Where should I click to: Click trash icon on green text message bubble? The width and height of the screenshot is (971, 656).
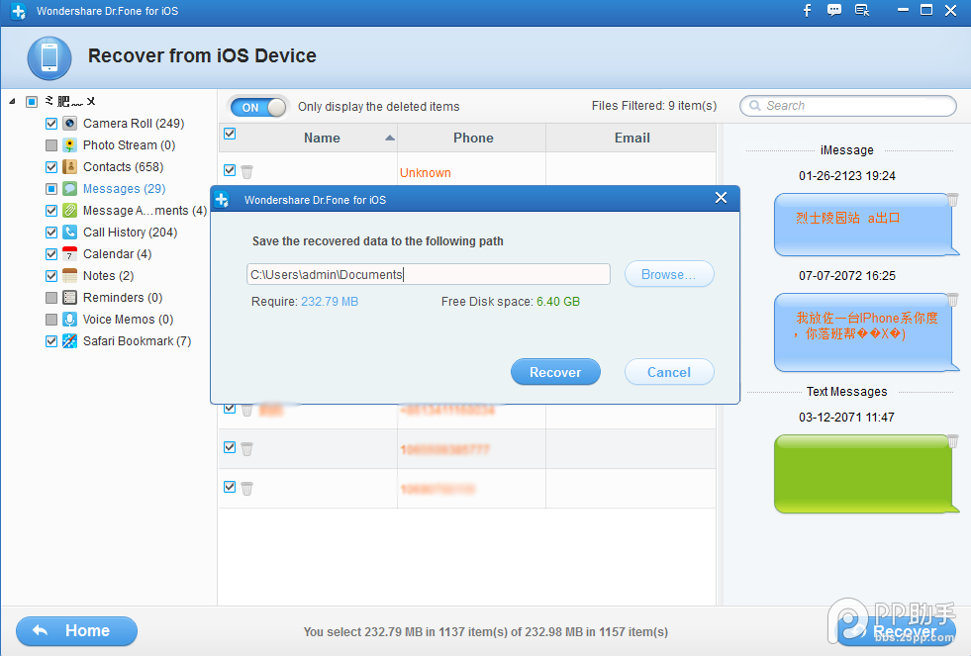point(952,440)
